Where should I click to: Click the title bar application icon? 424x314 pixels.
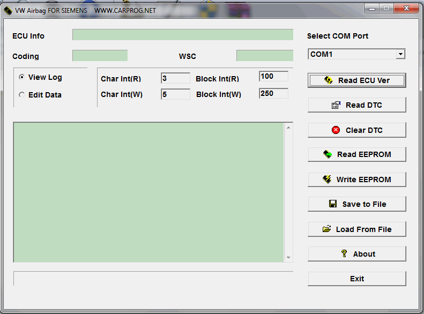(x=8, y=10)
